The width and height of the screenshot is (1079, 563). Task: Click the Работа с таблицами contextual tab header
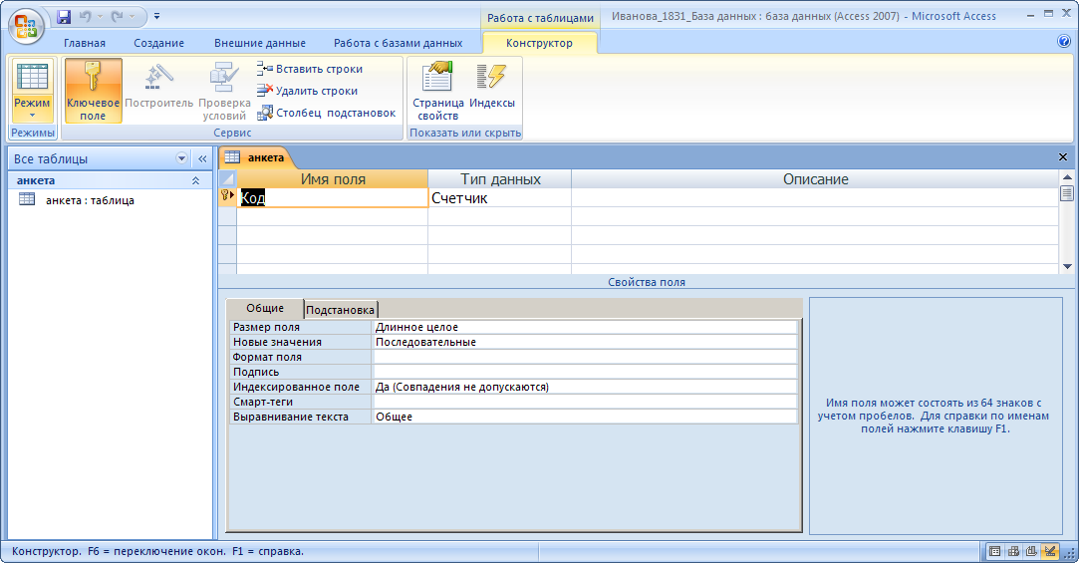[540, 19]
